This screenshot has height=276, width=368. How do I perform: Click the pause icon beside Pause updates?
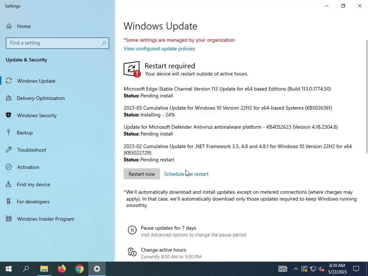click(132, 230)
